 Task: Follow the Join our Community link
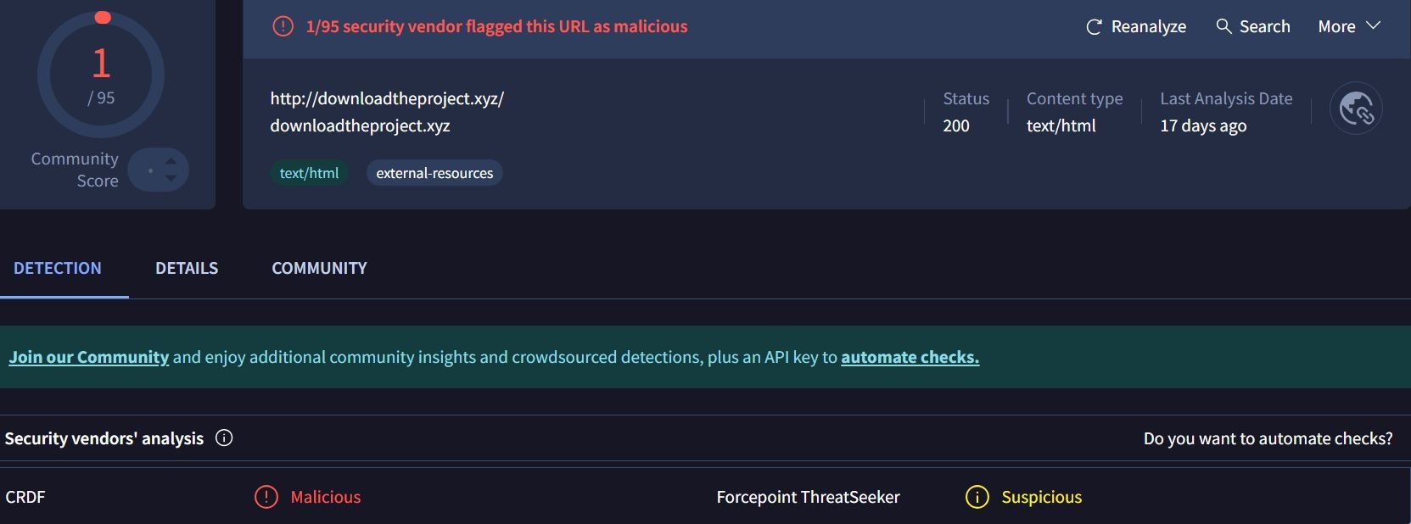(89, 357)
